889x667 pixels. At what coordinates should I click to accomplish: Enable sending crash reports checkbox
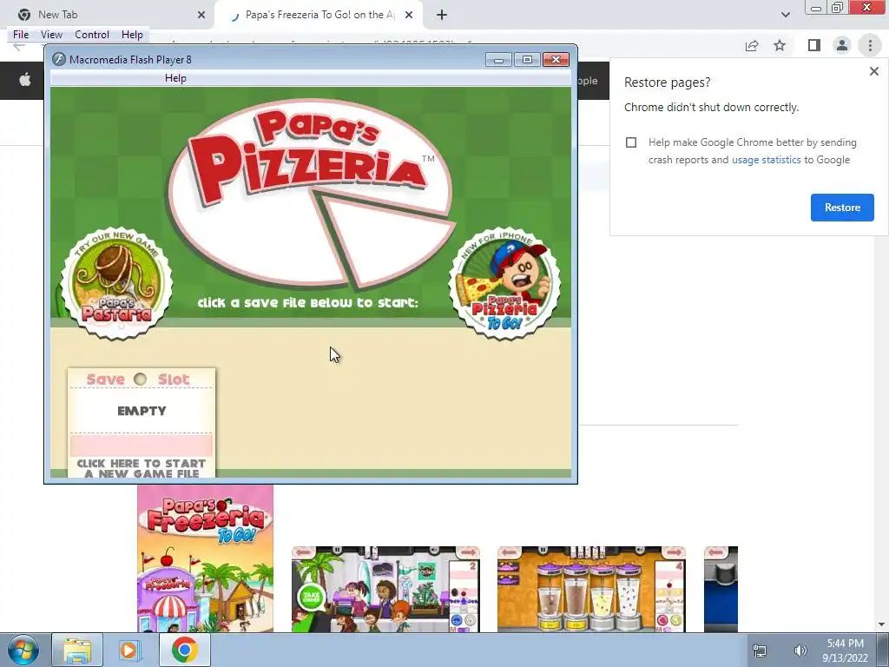(x=631, y=142)
